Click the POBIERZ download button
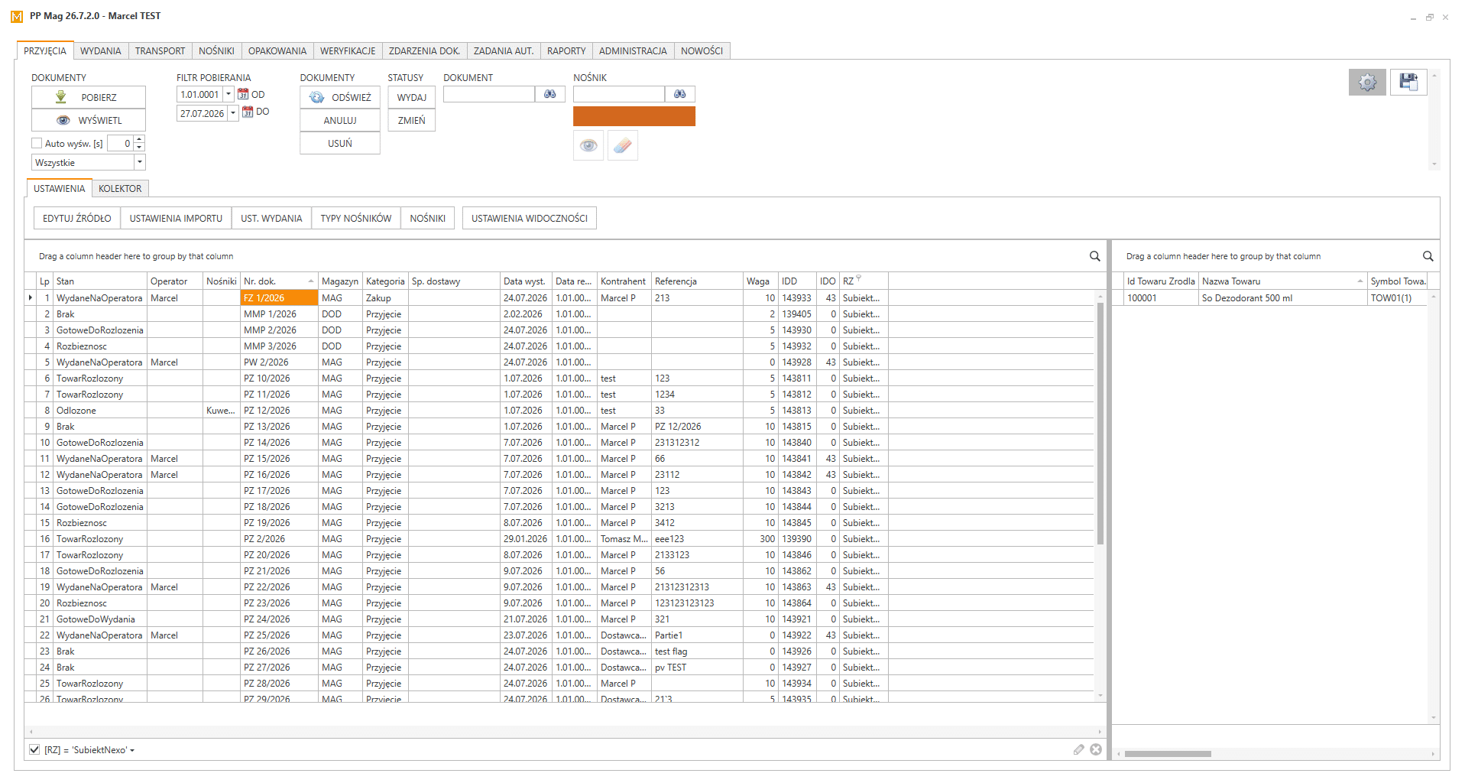 pyautogui.click(x=89, y=97)
